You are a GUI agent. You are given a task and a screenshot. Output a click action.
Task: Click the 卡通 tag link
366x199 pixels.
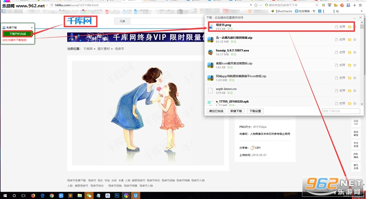121,180
